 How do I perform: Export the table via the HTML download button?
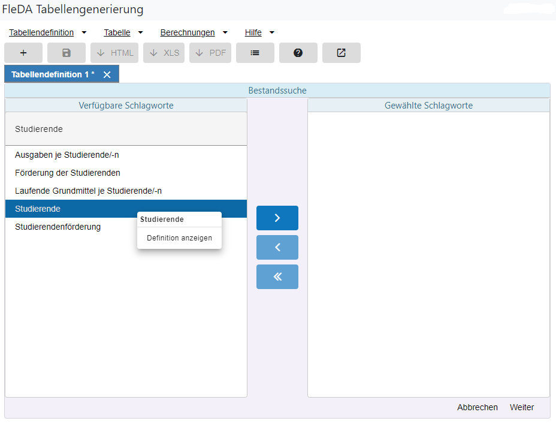[x=115, y=53]
